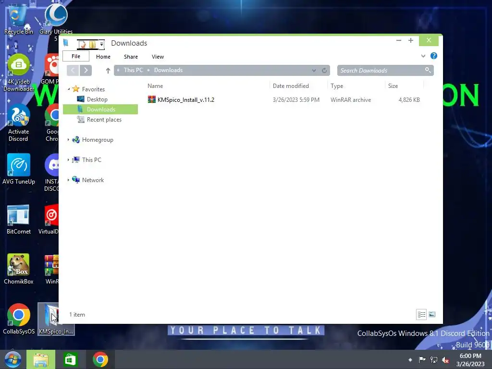Open the File ribbon tab

tap(76, 56)
